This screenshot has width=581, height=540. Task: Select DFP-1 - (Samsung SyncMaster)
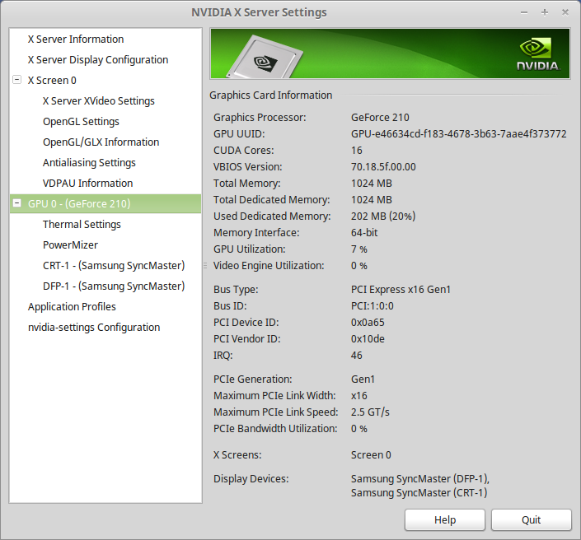click(114, 286)
